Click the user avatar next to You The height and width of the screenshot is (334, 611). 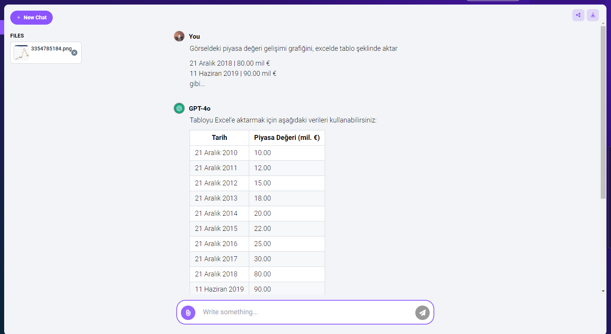coord(179,36)
